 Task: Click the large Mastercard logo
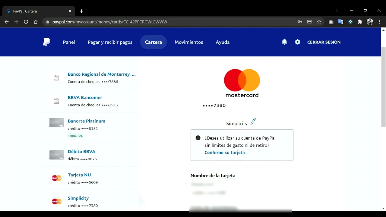click(242, 83)
